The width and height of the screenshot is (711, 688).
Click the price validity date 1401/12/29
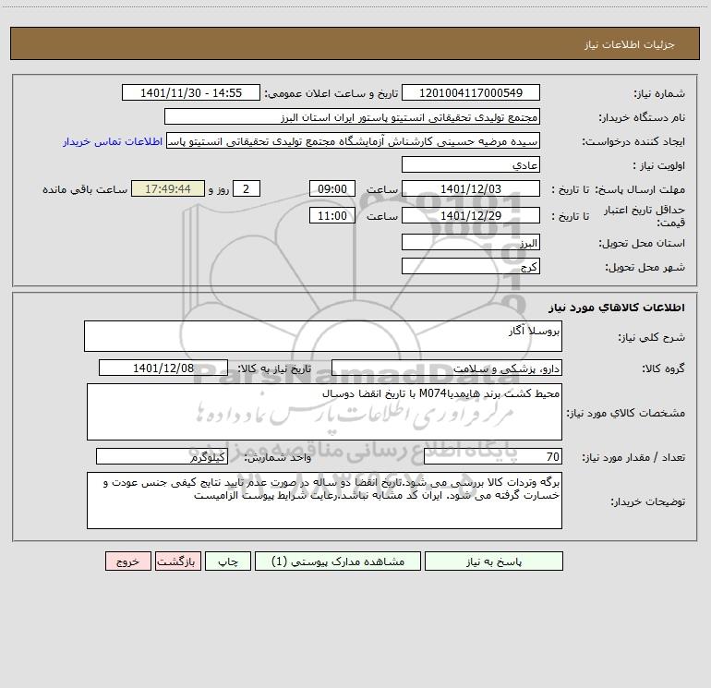point(471,215)
